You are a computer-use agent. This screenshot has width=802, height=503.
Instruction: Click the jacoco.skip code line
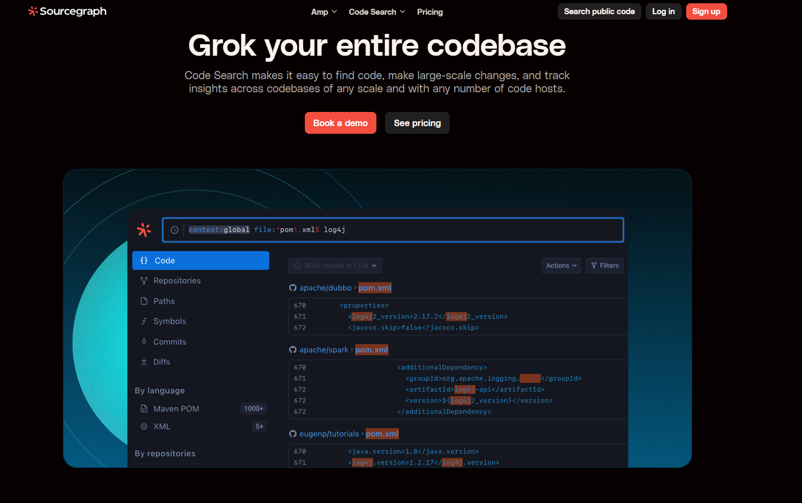point(413,328)
